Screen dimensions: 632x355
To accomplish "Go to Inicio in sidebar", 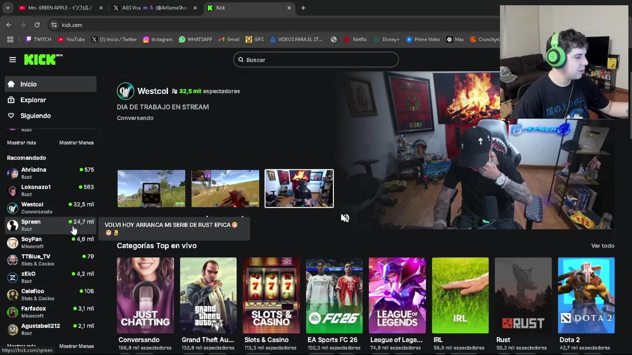I will click(x=50, y=84).
